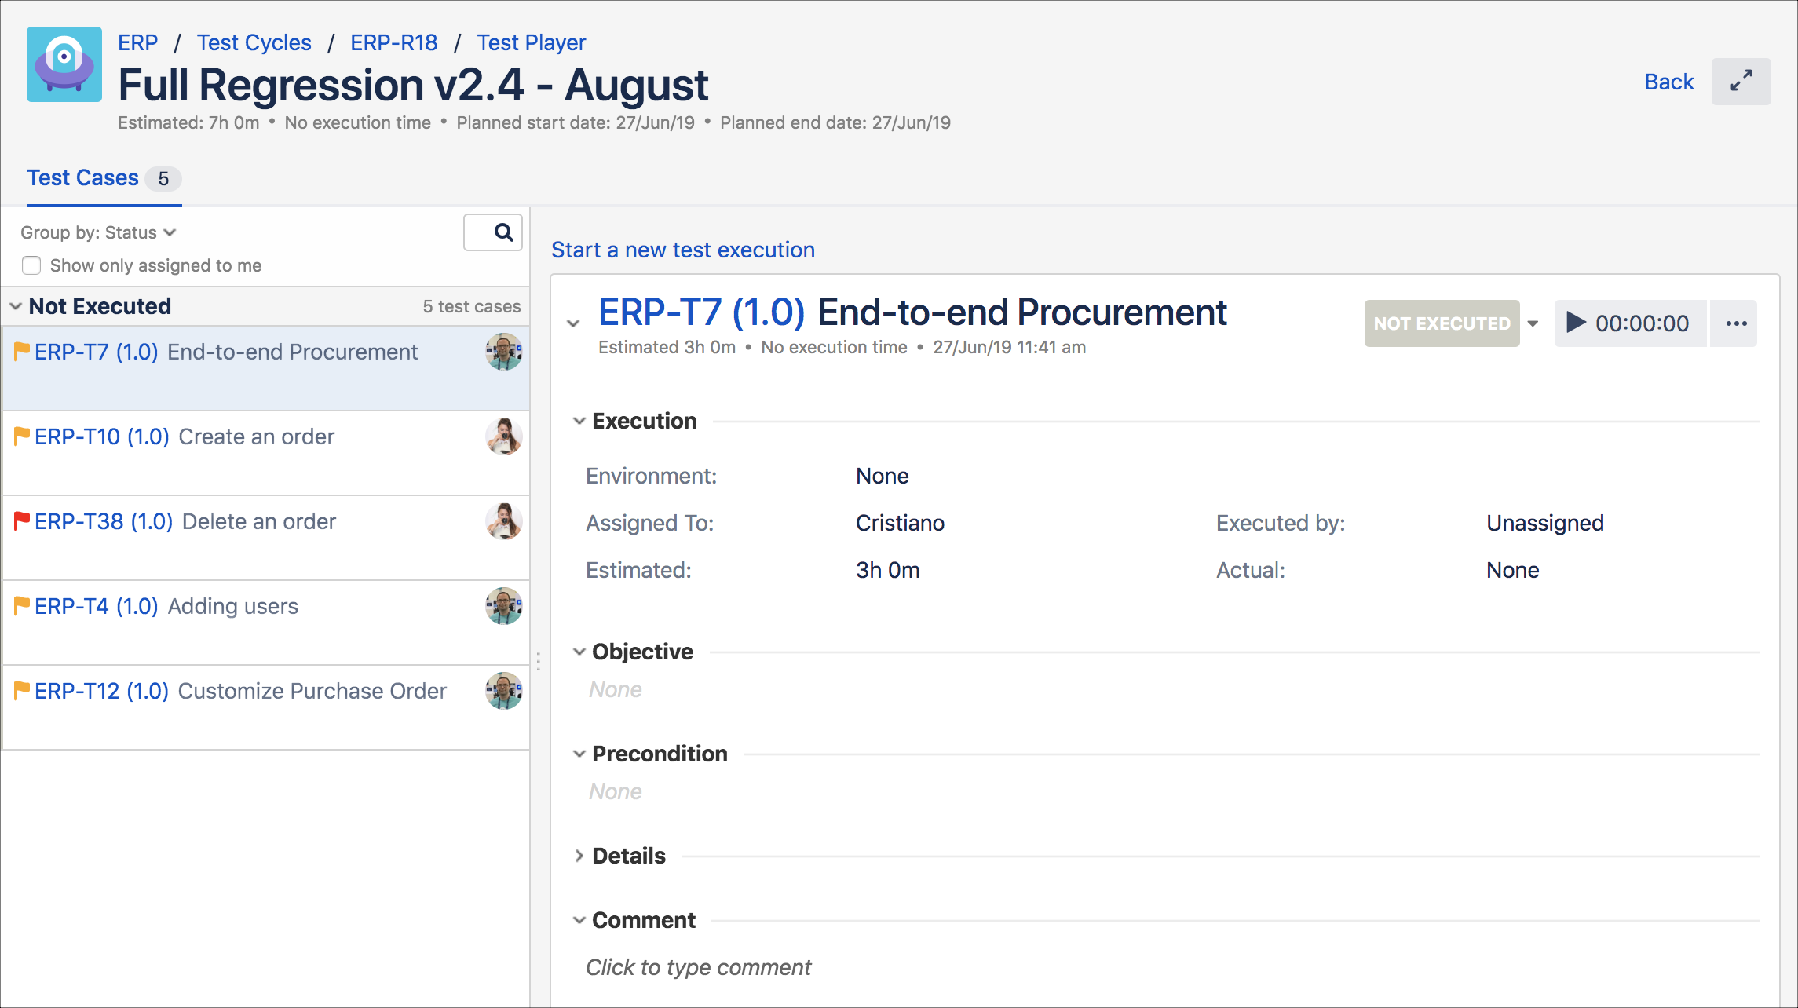
Task: Click the search magnifier icon
Action: (x=502, y=232)
